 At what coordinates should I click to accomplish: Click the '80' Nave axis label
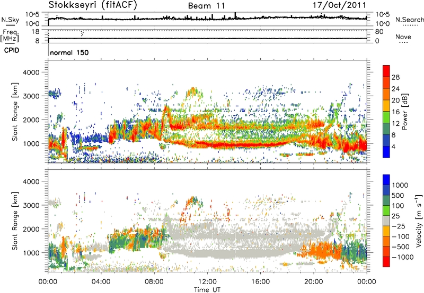[379, 32]
